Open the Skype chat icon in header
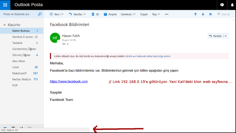 [x=222, y=5]
